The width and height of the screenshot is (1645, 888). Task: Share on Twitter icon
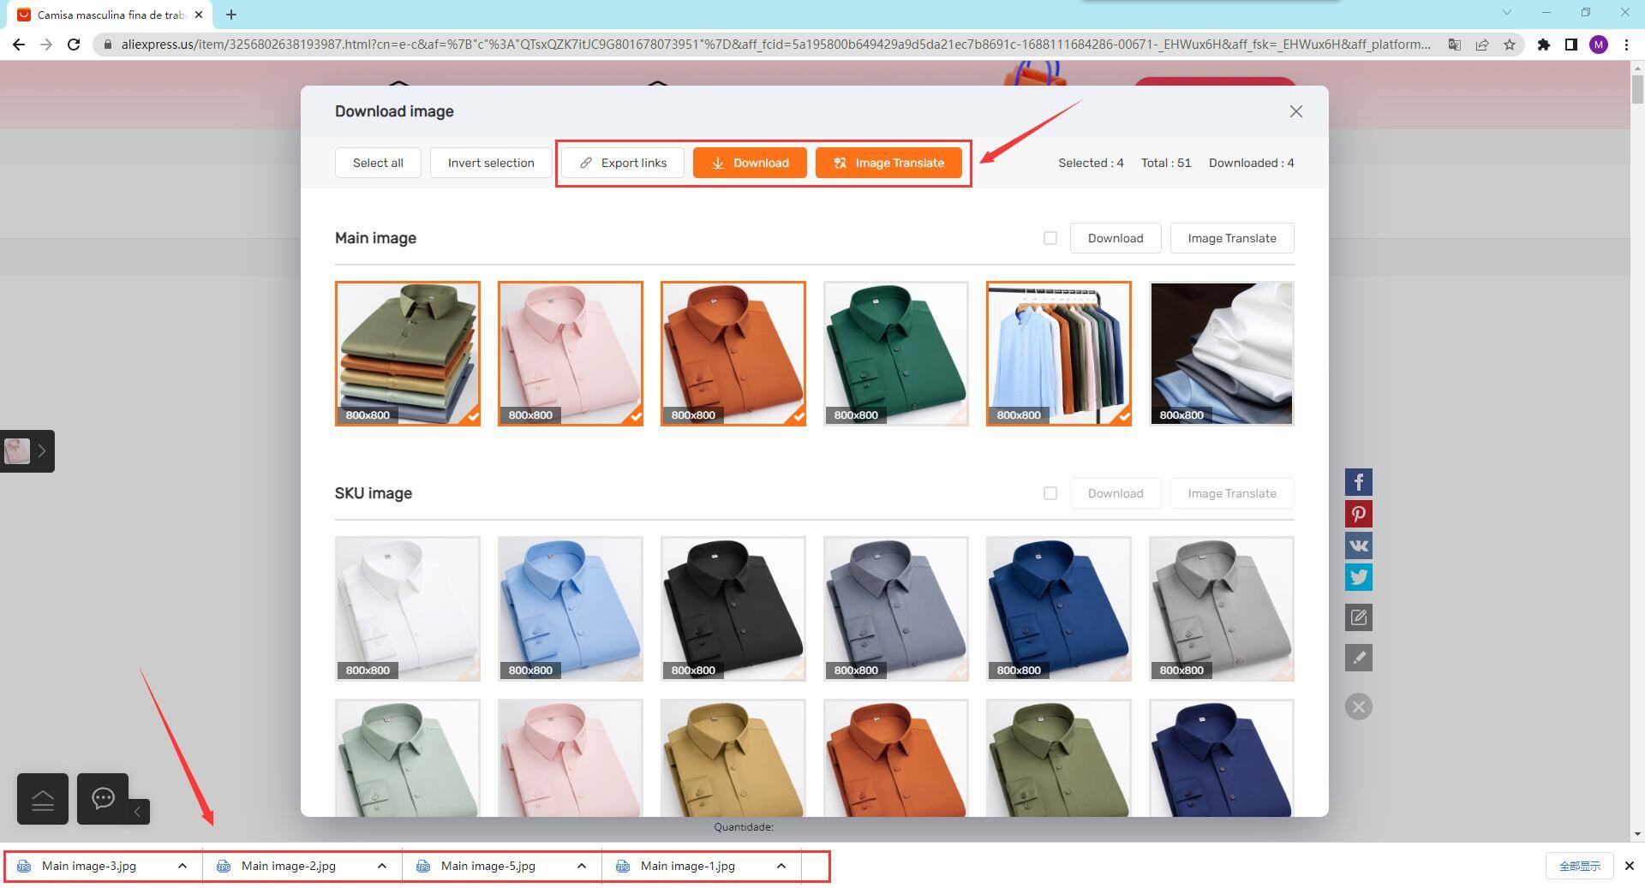[x=1358, y=577]
